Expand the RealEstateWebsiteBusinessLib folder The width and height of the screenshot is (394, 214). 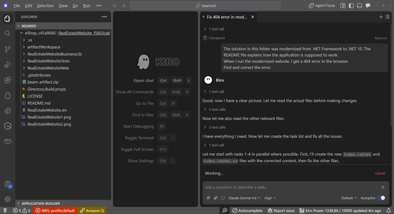pos(24,54)
